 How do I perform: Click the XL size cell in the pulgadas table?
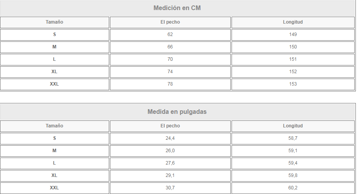coord(54,175)
